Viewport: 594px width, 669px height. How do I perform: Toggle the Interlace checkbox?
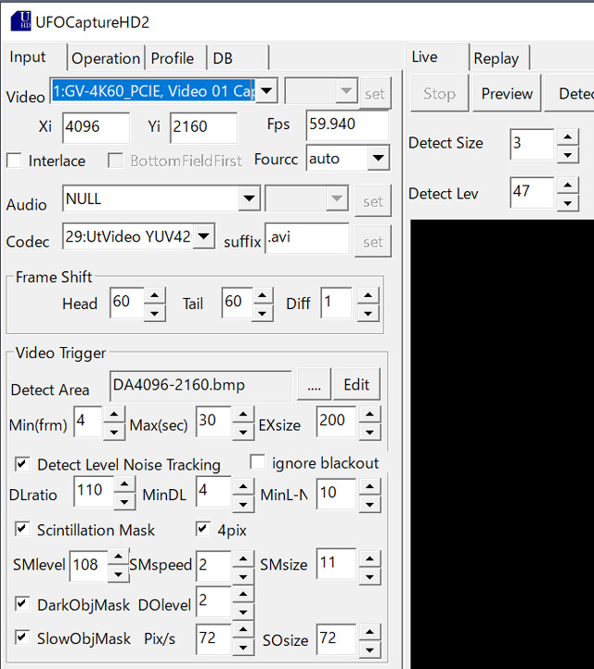[x=14, y=161]
